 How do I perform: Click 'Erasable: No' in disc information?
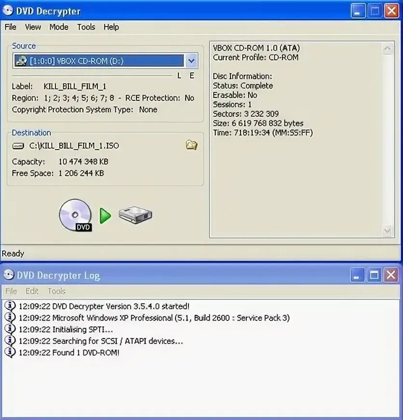[x=235, y=95]
